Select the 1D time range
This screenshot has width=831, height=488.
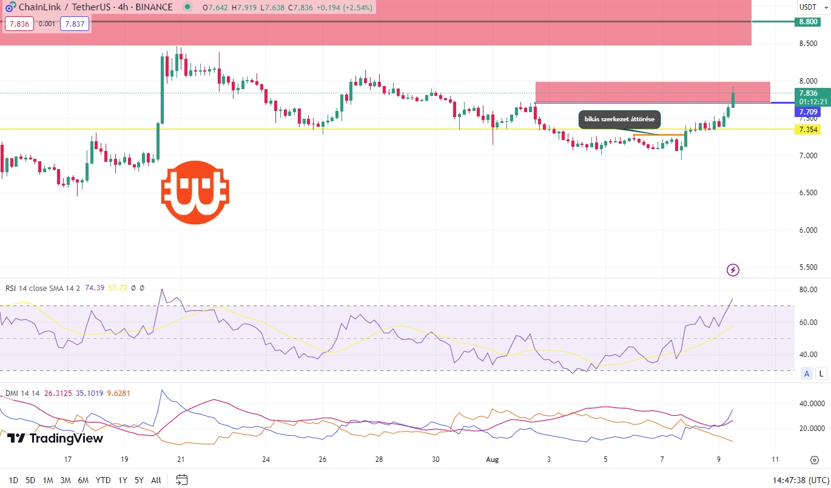[x=13, y=480]
